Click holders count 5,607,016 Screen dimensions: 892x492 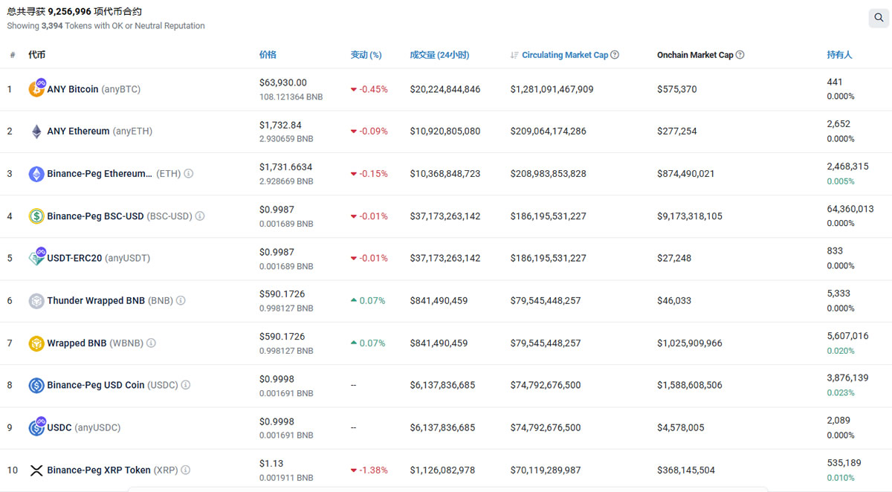pos(847,336)
